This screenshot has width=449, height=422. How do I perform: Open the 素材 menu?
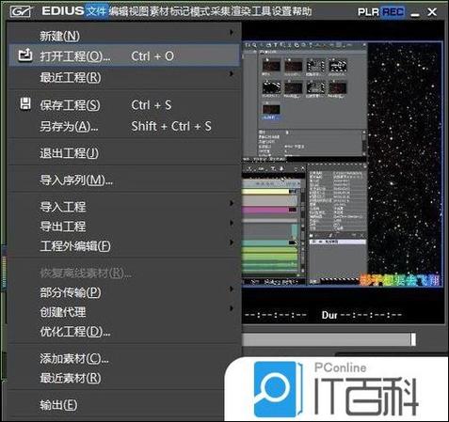(159, 11)
